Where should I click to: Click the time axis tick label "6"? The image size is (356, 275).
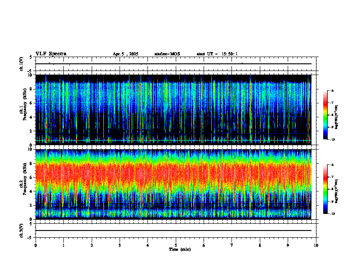coord(204,245)
